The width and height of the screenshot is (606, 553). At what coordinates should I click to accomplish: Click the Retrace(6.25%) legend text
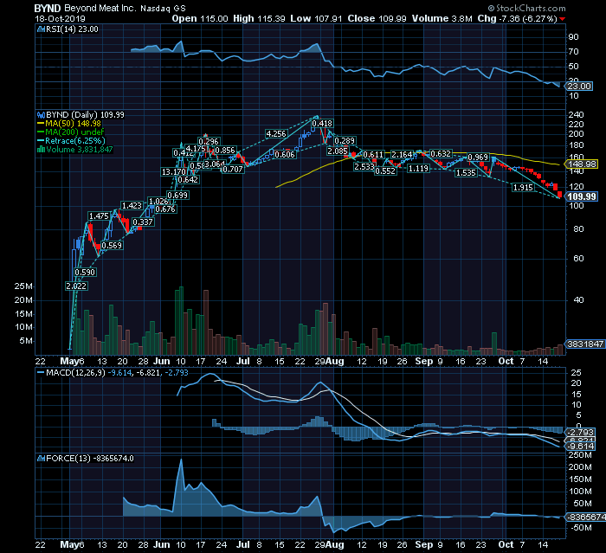75,141
